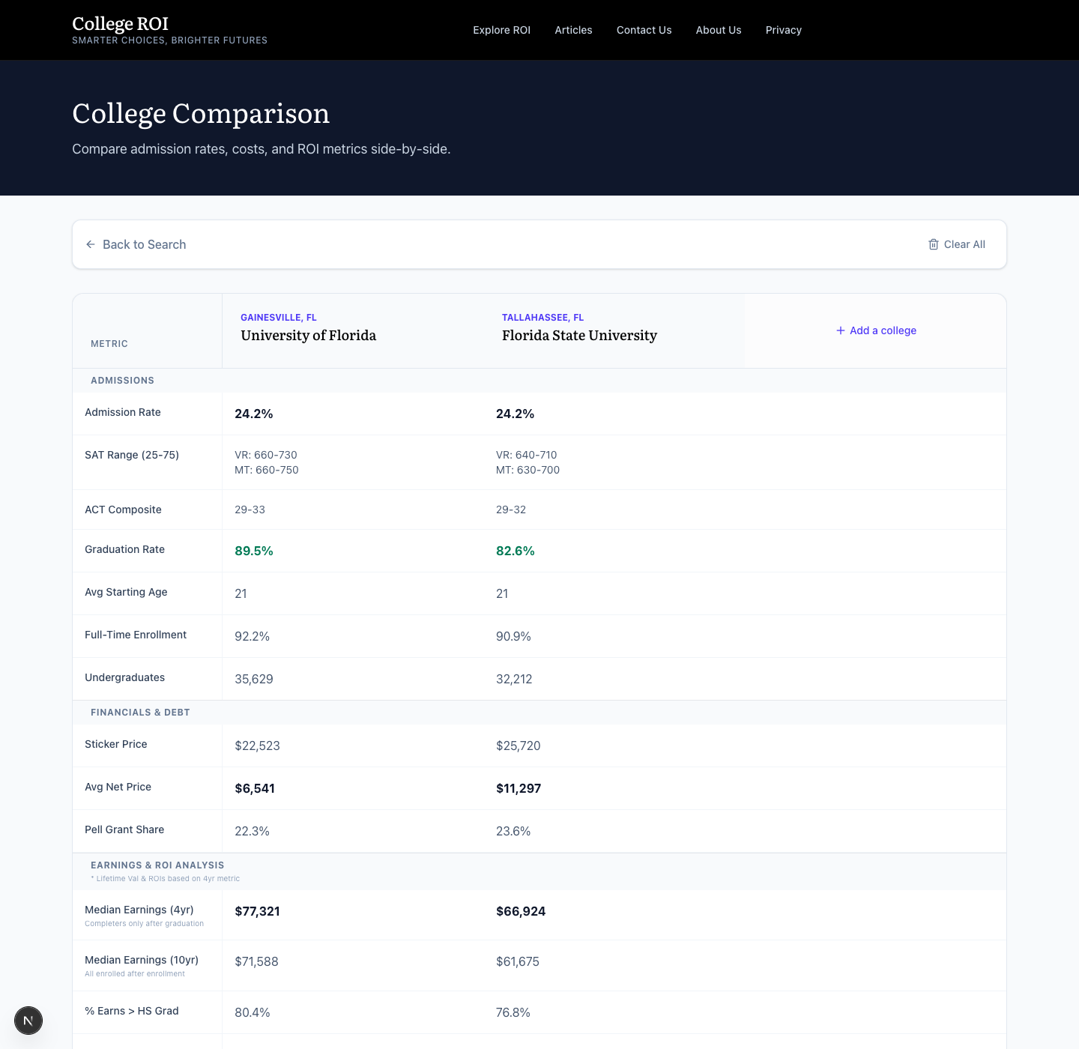
Task: Select the sticker price $25,720
Action: (519, 746)
